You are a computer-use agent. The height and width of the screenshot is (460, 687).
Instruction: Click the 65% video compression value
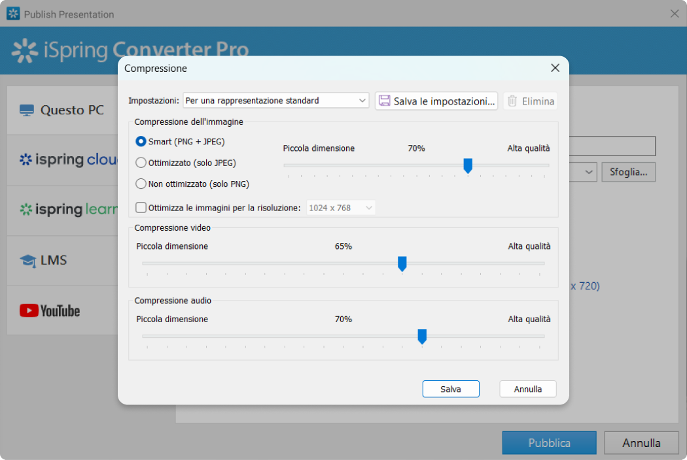click(343, 246)
